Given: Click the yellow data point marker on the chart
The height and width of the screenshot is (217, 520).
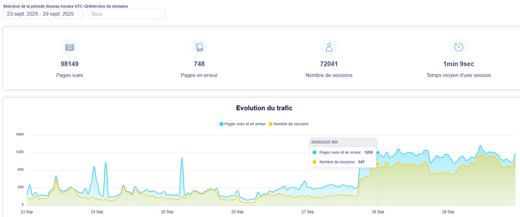Looking at the screenshot, I should coord(378,164).
